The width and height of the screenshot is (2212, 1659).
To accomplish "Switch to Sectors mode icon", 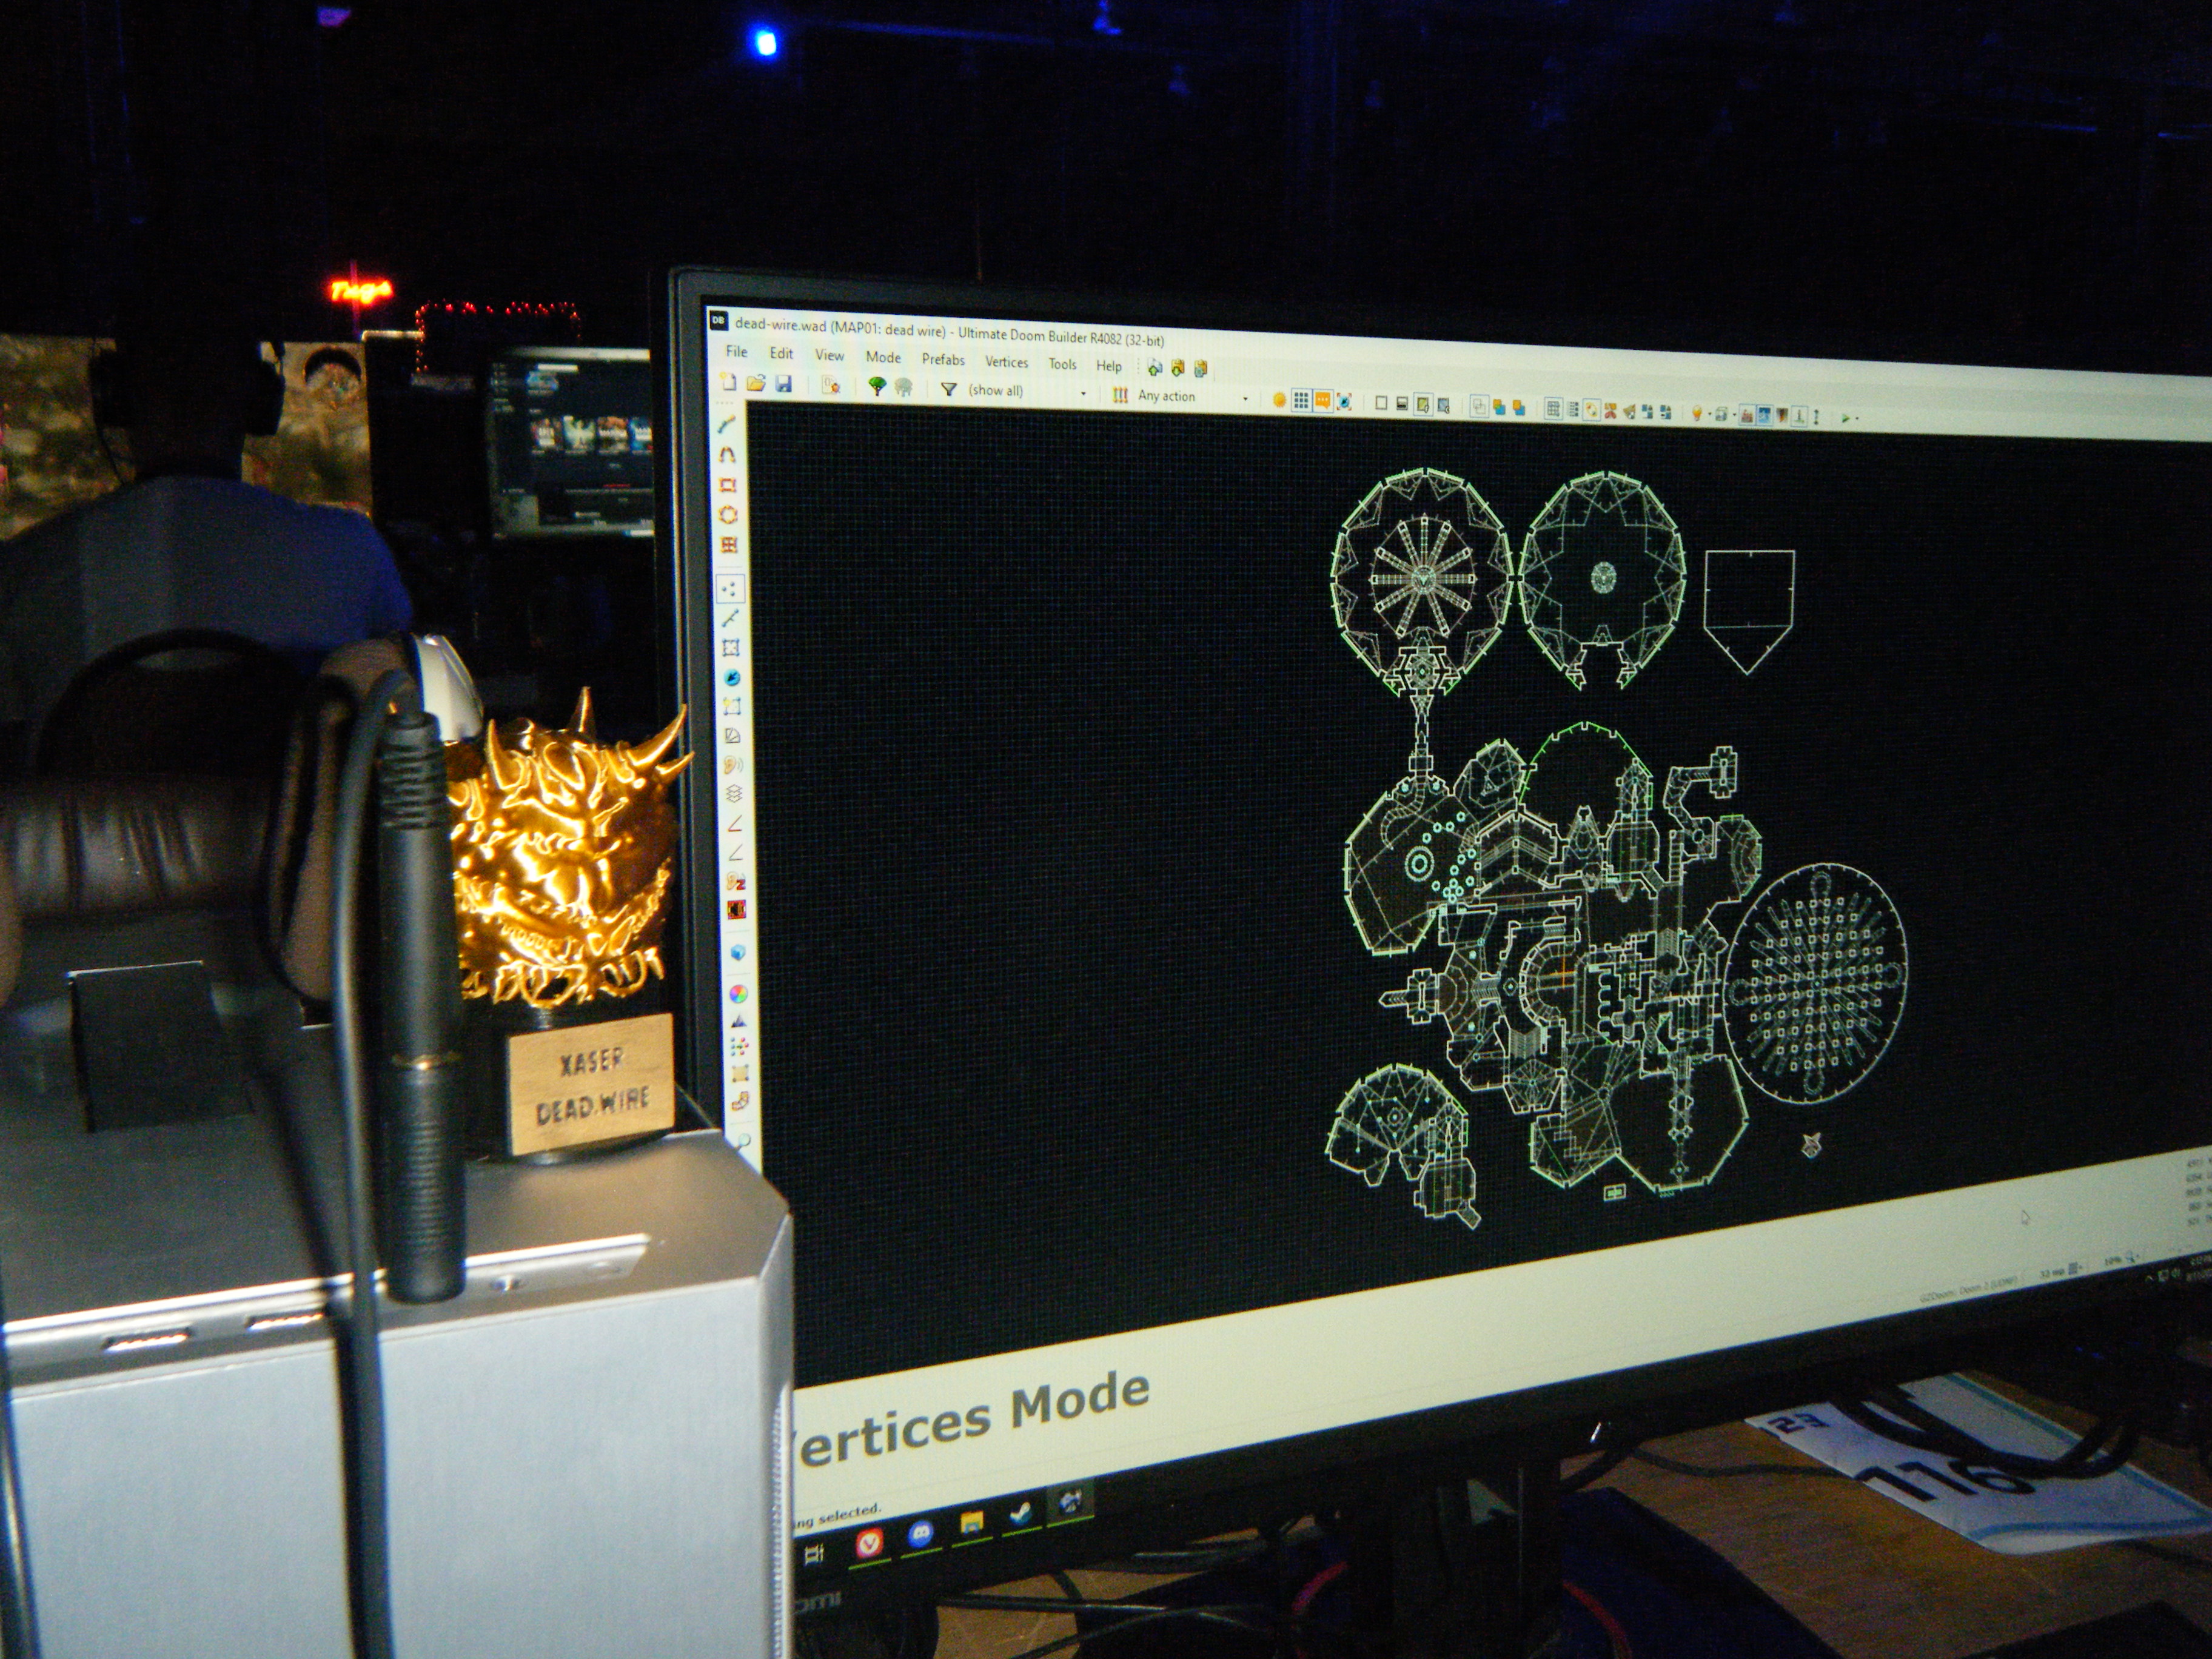I will point(731,647).
